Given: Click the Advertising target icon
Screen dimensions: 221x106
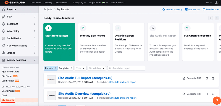Looking at the screenshot, I should point(4,31).
